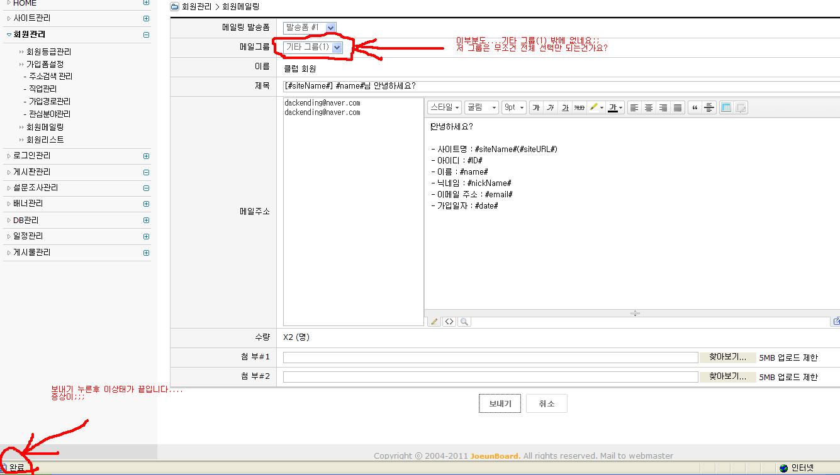Click the editor height resize handle
The height and width of the screenshot is (475, 840).
click(x=635, y=313)
